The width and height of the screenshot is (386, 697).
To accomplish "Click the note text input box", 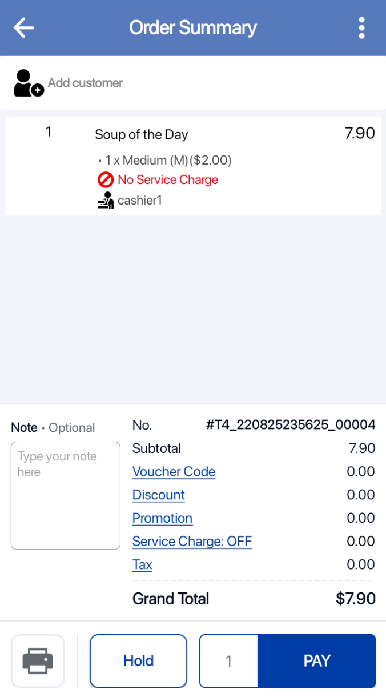I will [66, 495].
